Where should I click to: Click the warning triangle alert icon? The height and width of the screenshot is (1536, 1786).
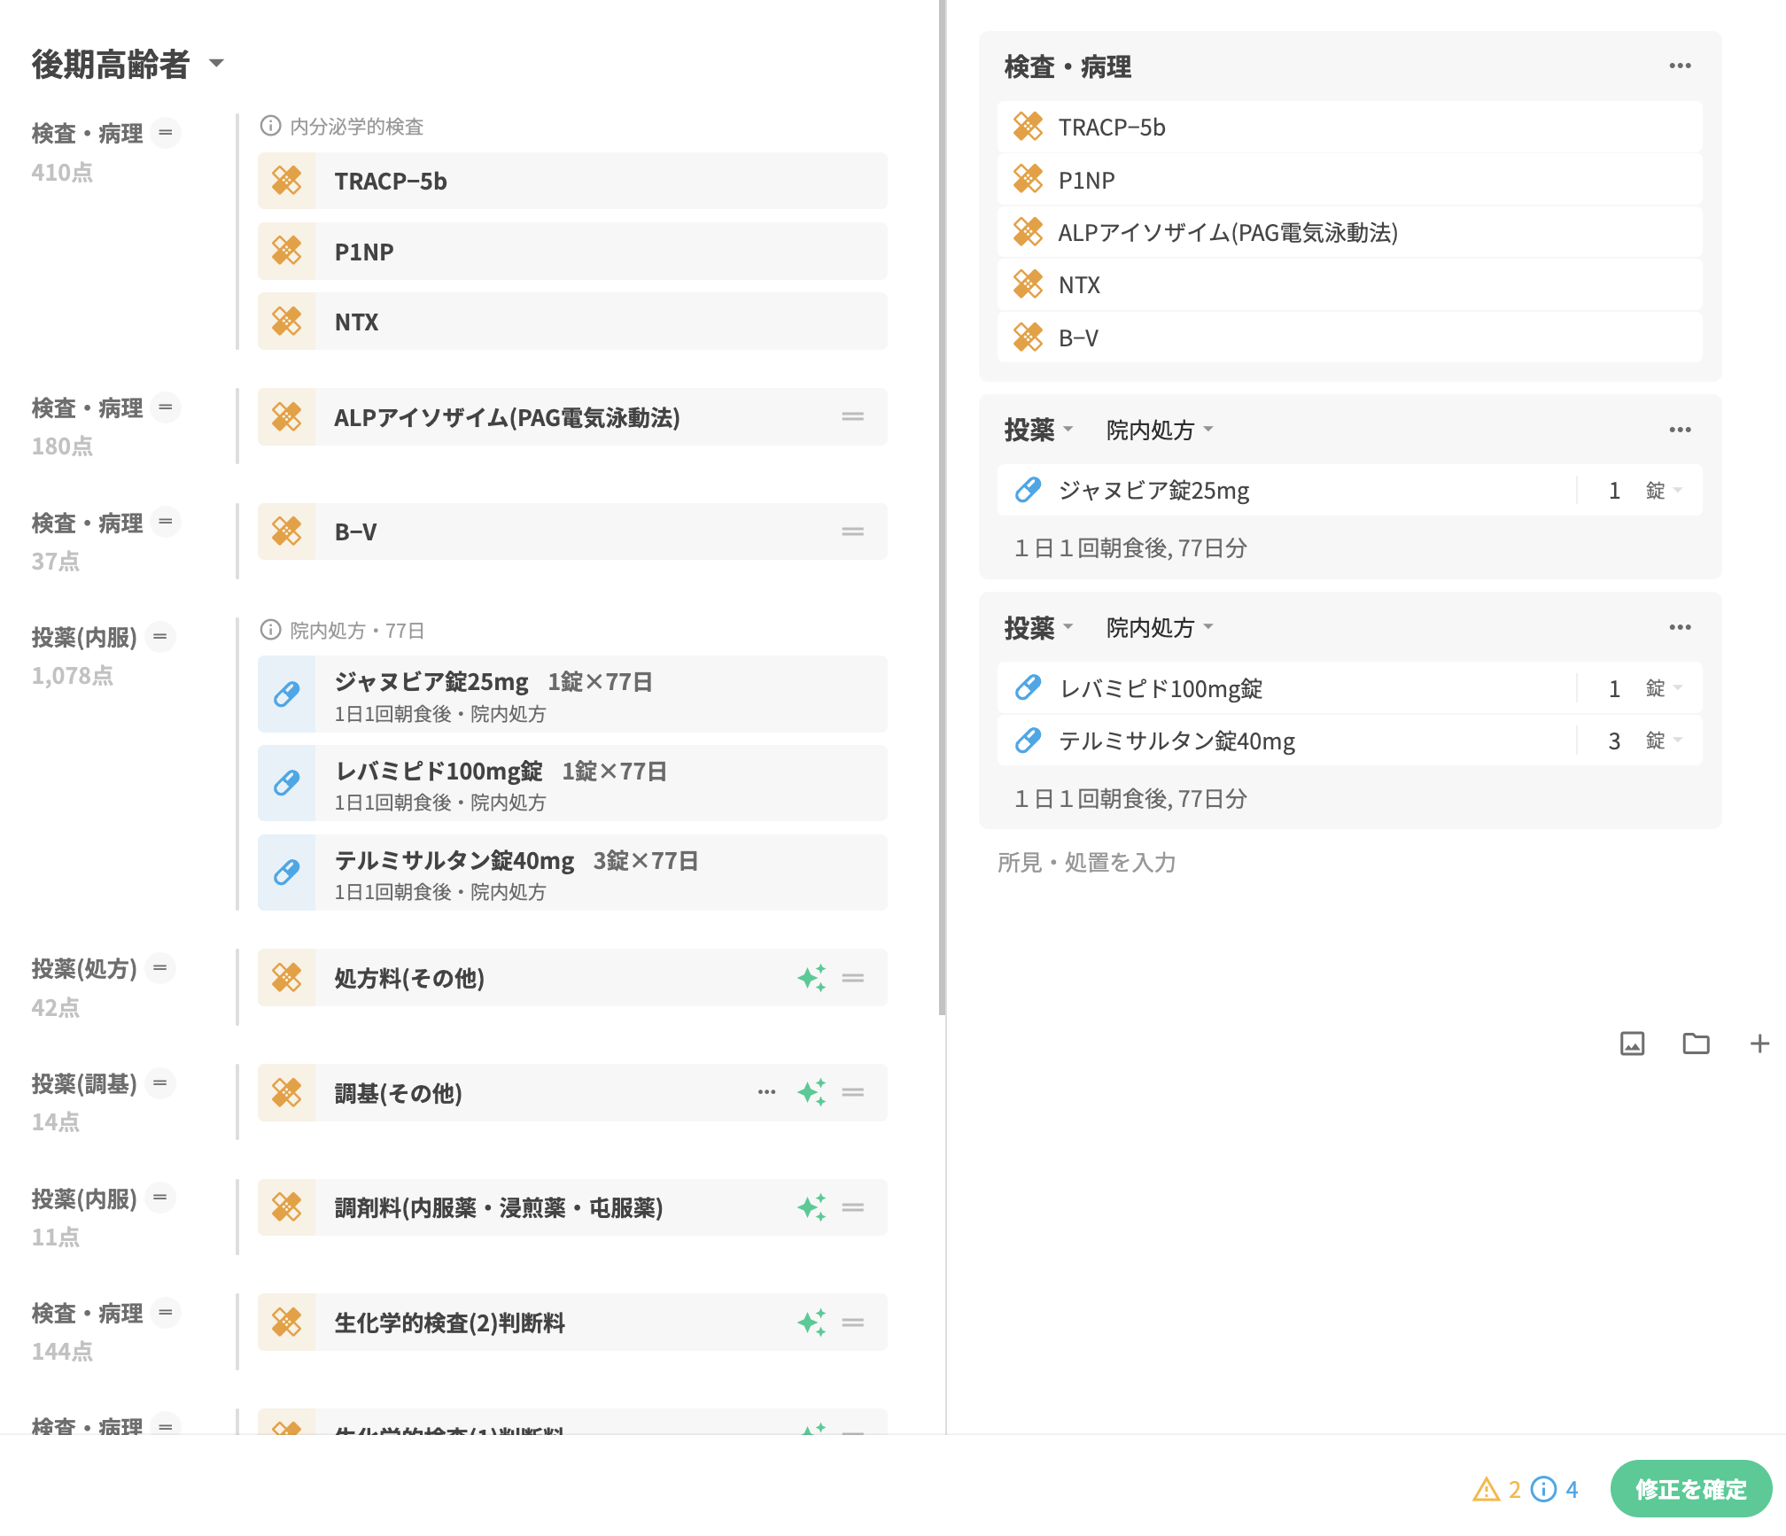1486,1489
